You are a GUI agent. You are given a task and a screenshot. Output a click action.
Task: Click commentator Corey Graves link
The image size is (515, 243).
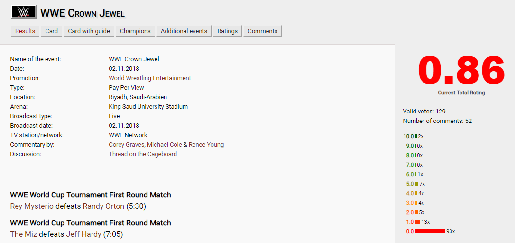(126, 145)
